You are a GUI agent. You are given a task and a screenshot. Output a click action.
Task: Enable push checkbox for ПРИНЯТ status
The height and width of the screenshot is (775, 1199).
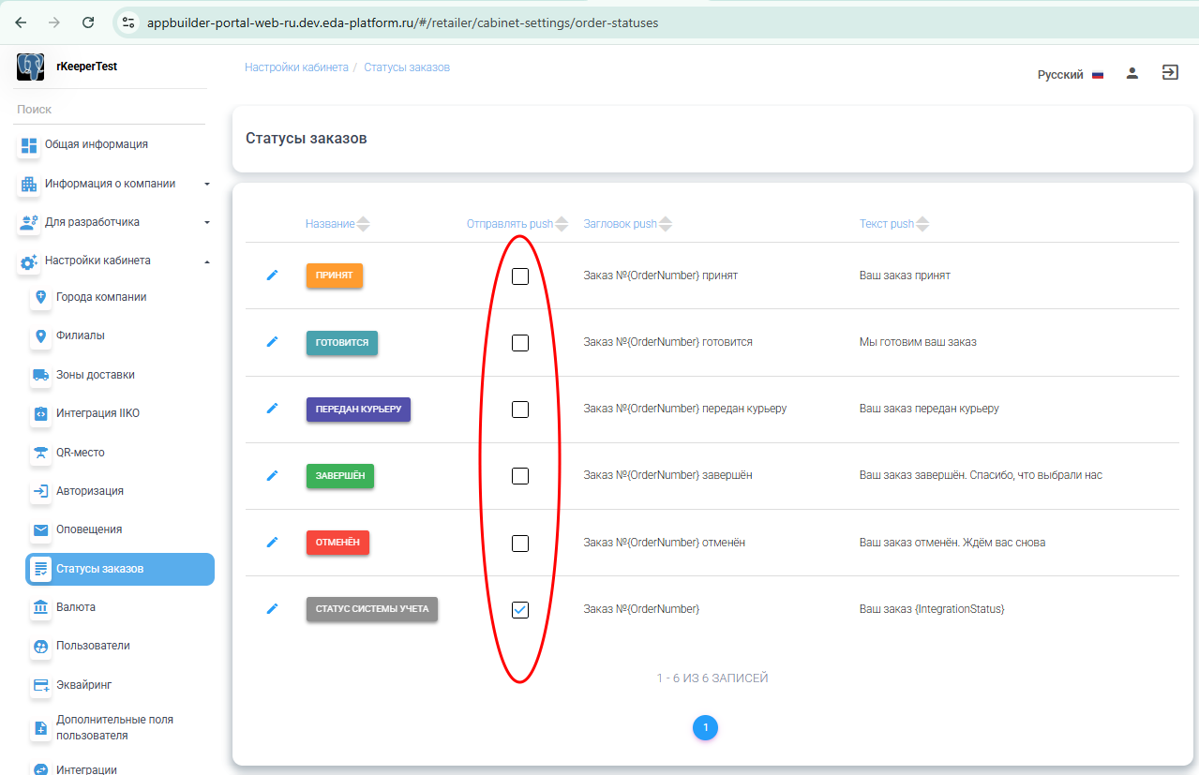point(520,276)
